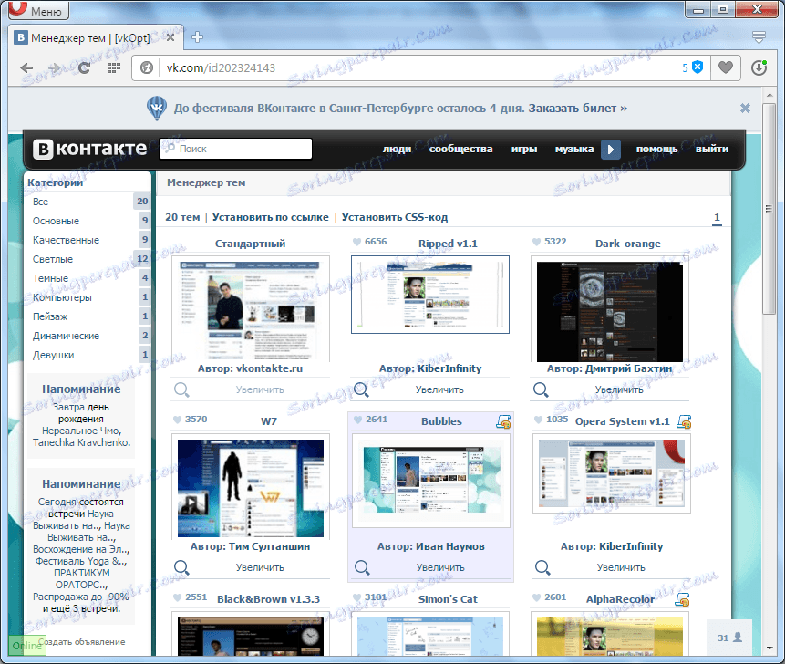785x664 pixels.
Task: Select the Девушки category
Action: coord(88,355)
